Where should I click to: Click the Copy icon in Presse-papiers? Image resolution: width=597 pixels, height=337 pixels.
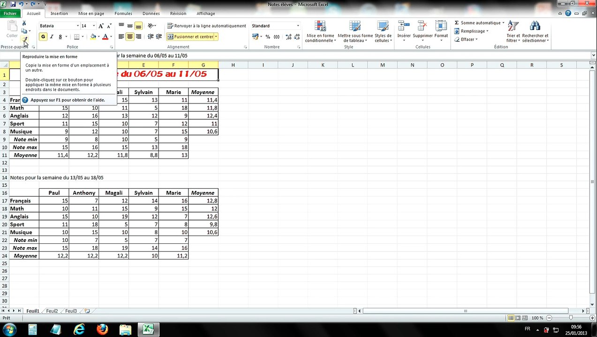coord(24,31)
